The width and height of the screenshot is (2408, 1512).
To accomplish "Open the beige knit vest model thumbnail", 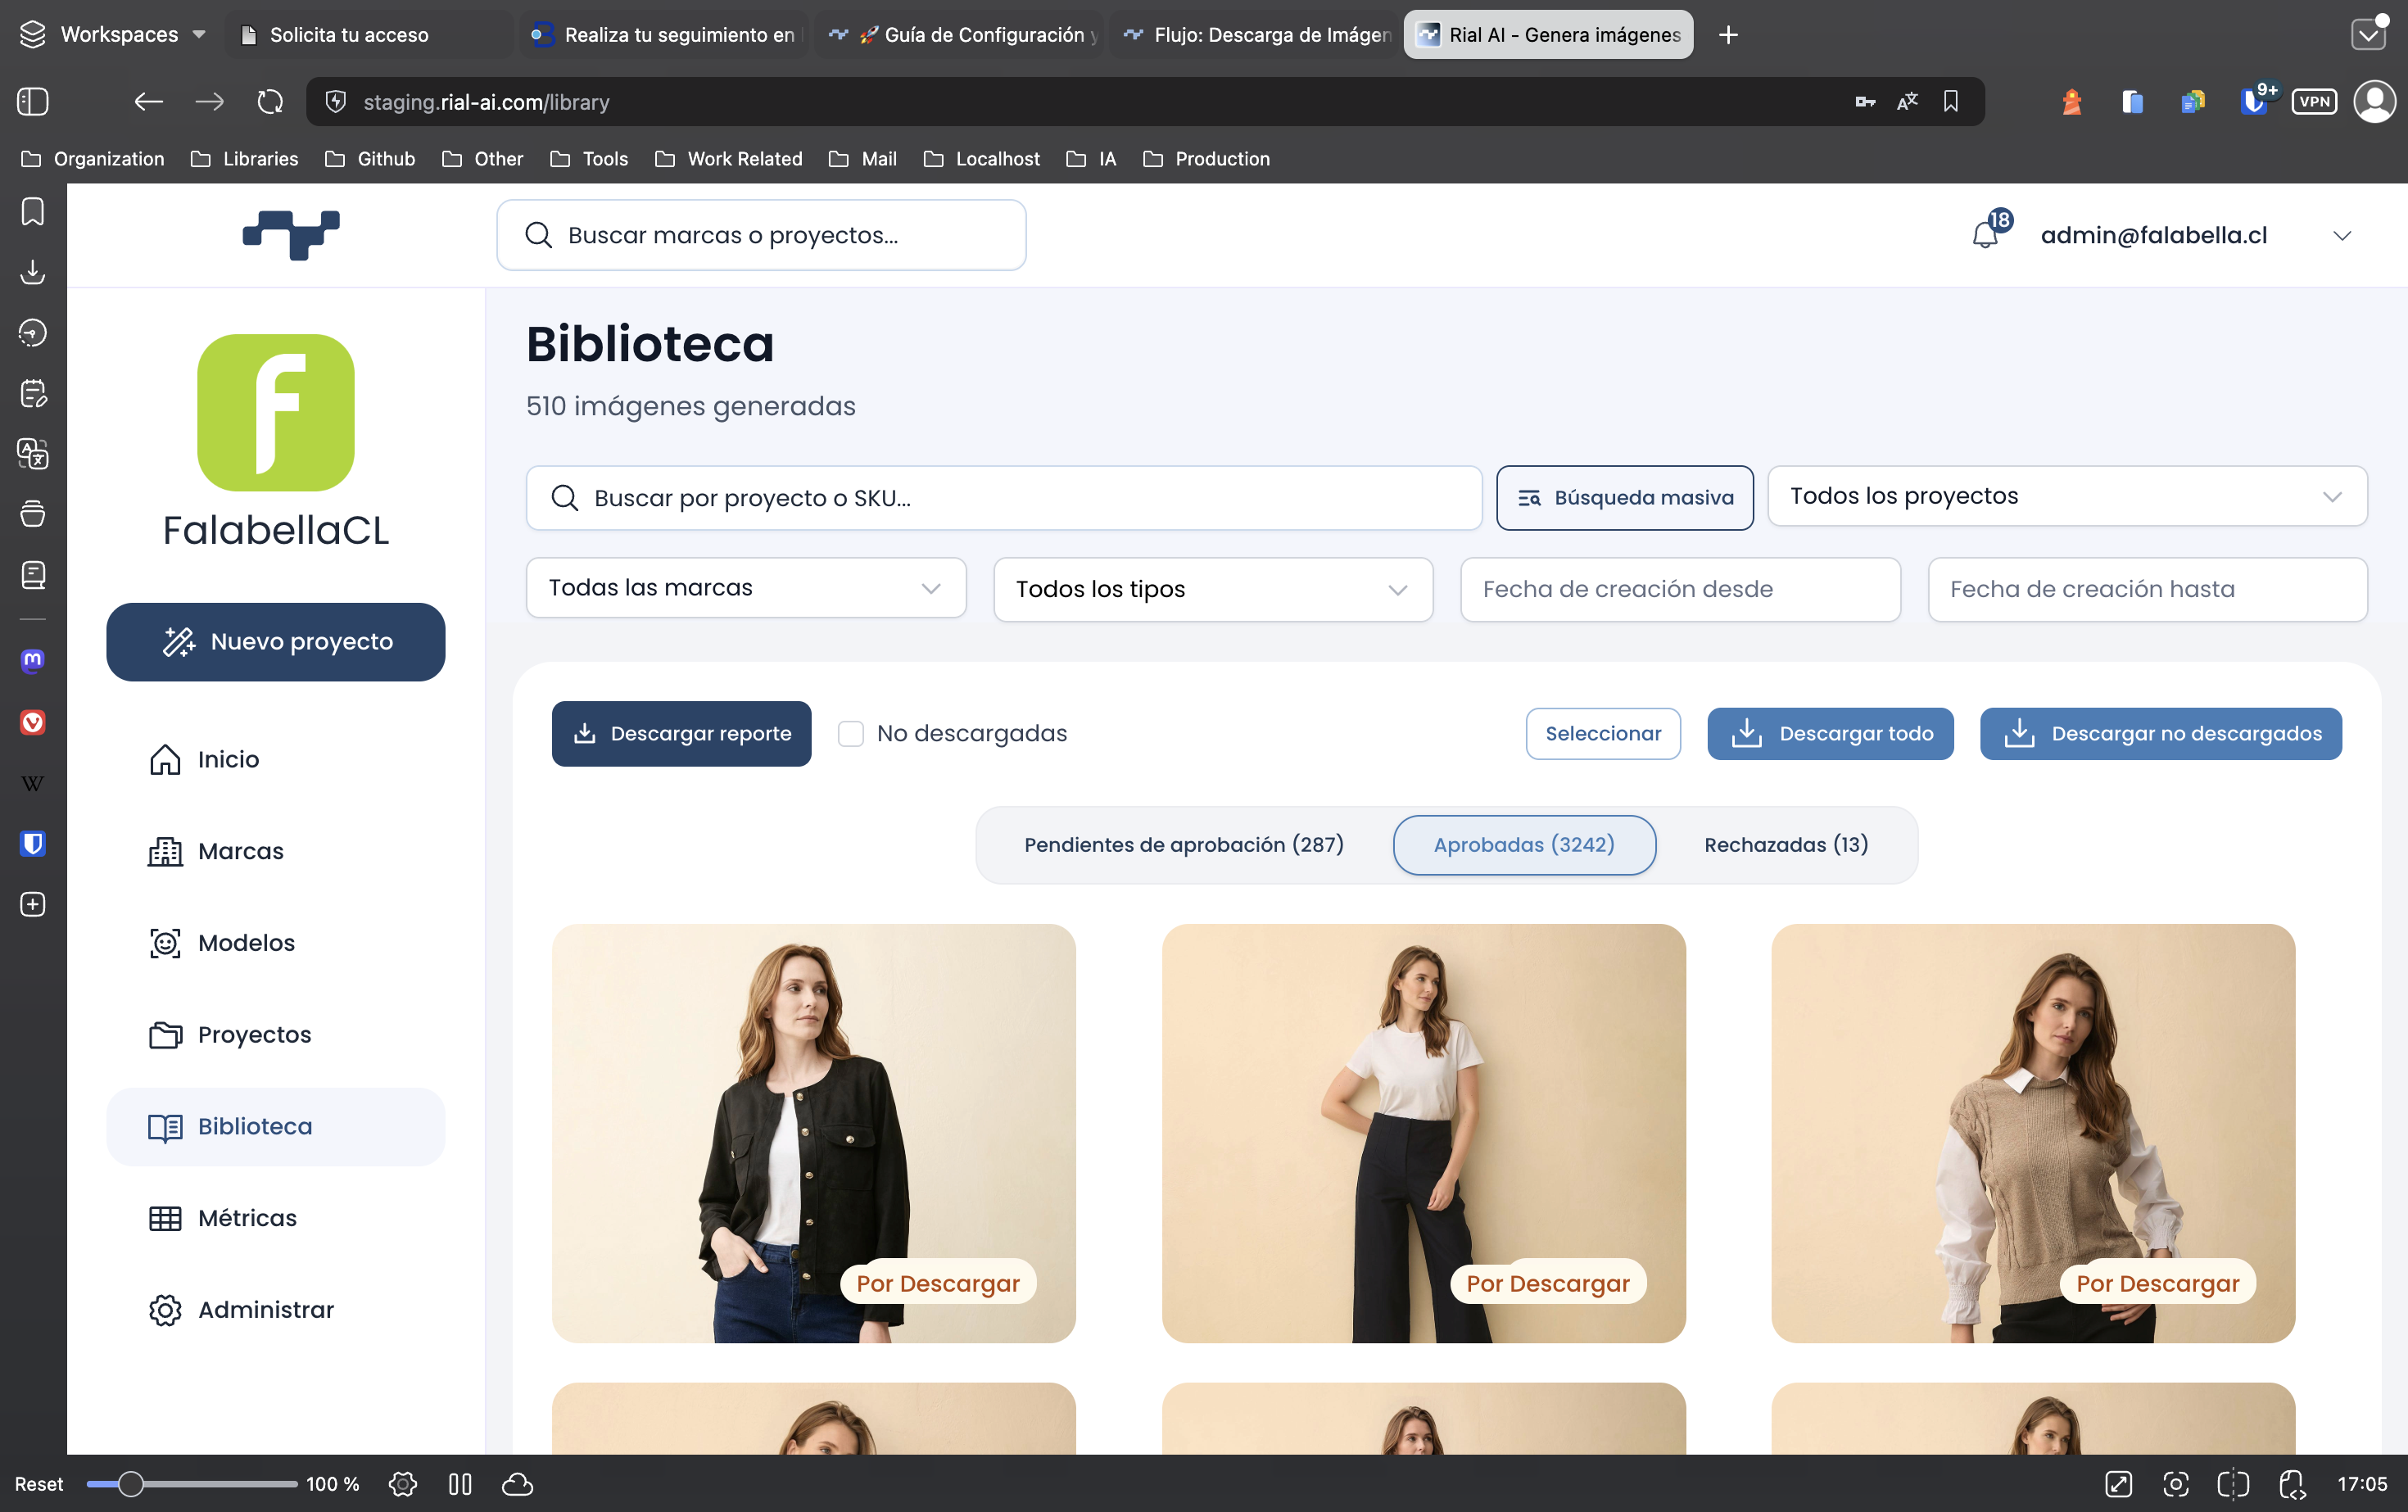I will (x=2033, y=1132).
